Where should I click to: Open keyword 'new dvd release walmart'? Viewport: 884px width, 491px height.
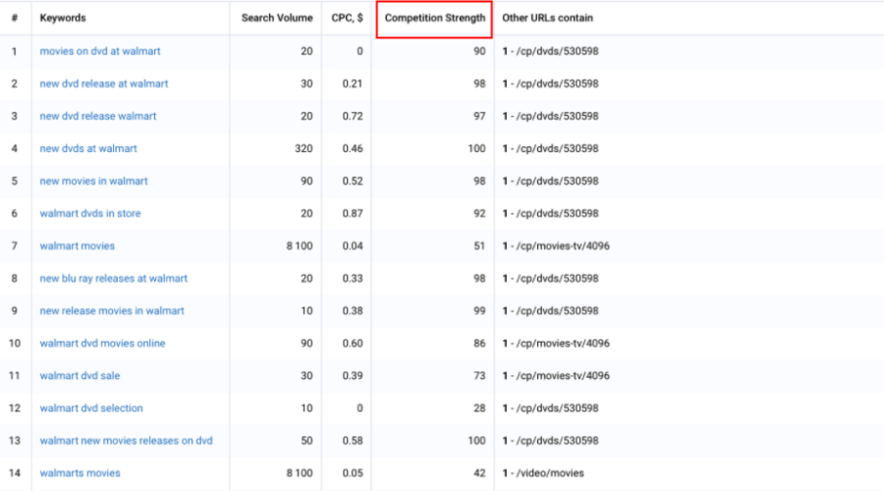click(x=98, y=116)
